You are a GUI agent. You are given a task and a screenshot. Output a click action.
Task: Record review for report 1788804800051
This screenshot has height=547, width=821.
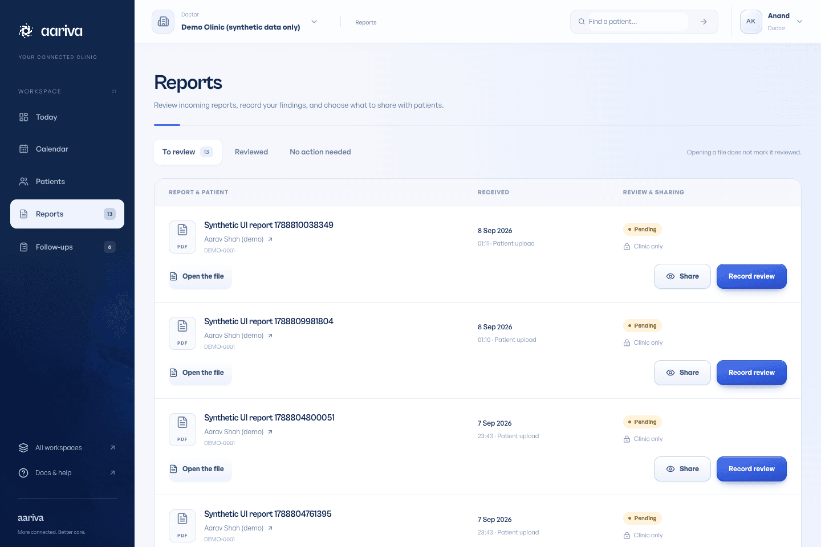tap(751, 469)
